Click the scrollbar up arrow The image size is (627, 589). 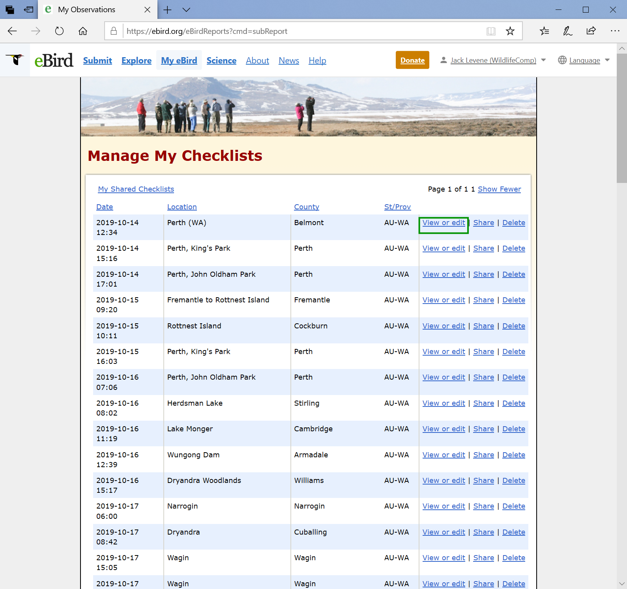tap(621, 48)
